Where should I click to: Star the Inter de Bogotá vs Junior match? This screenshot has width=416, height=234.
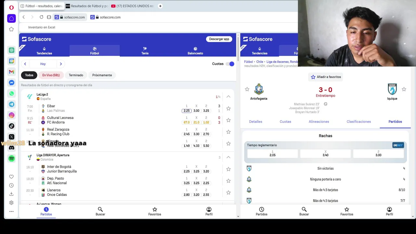click(228, 169)
